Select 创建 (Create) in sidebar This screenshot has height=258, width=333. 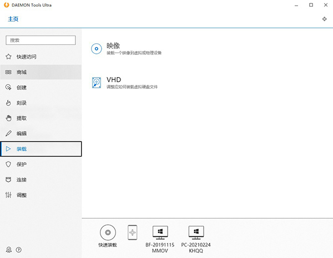click(x=22, y=88)
